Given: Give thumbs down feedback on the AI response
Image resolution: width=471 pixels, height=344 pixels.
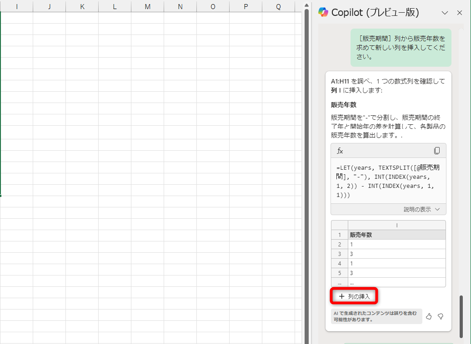Looking at the screenshot, I should (440, 316).
